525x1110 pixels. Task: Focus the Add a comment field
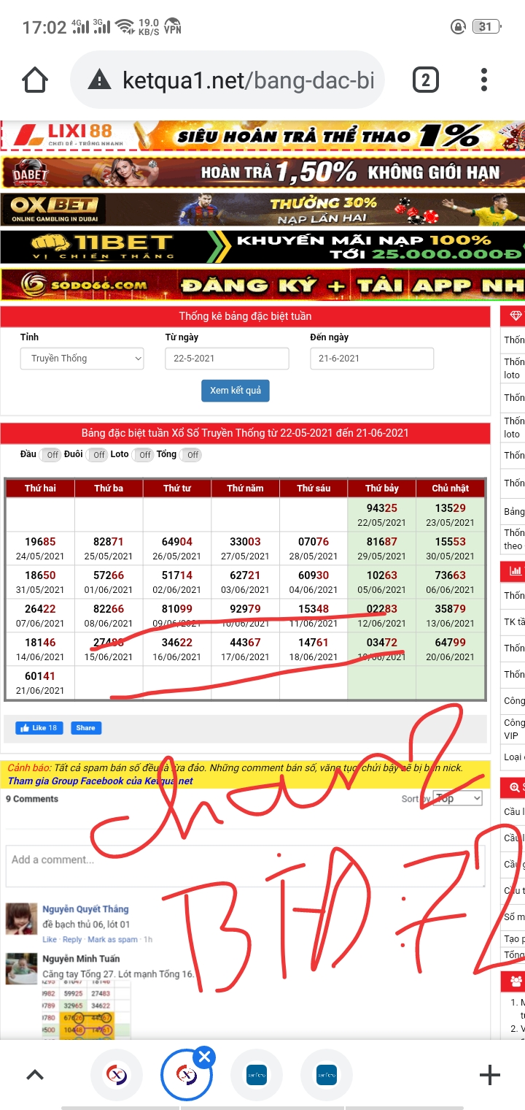click(x=245, y=866)
